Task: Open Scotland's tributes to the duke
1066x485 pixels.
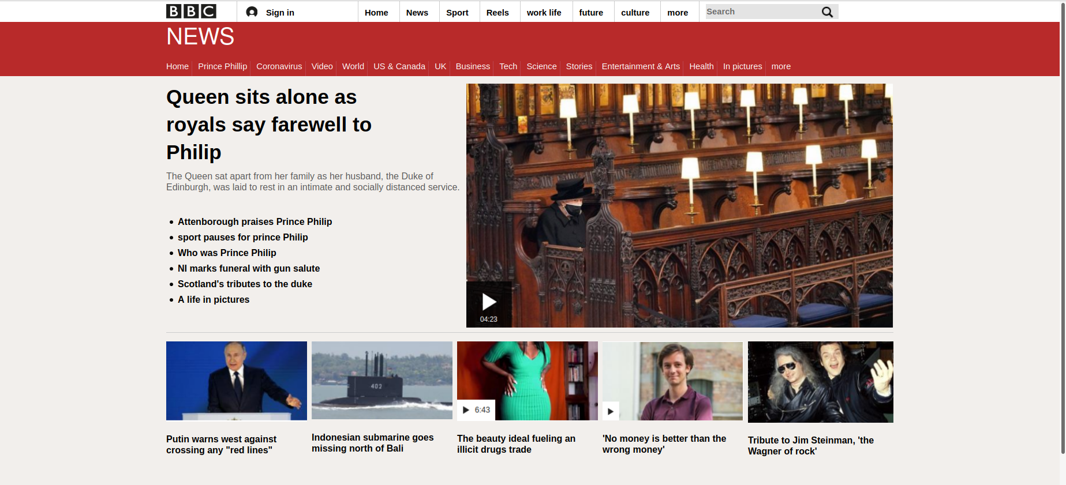Action: [245, 284]
